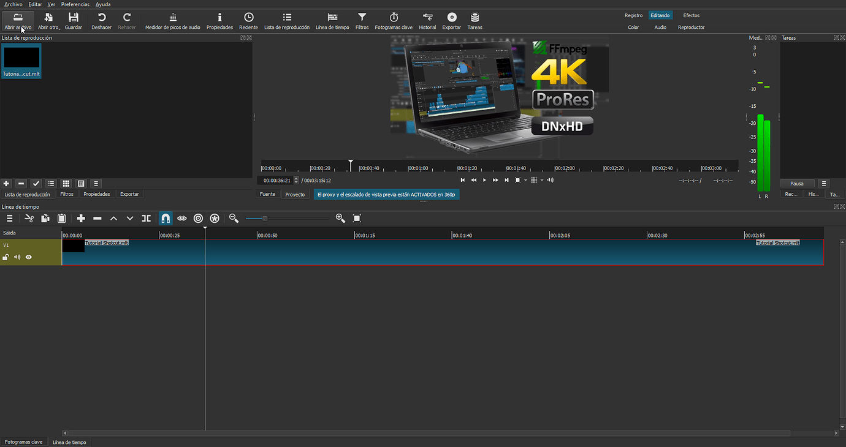Click Abrir archivo toolbar icon
The height and width of the screenshot is (447, 846).
18,21
